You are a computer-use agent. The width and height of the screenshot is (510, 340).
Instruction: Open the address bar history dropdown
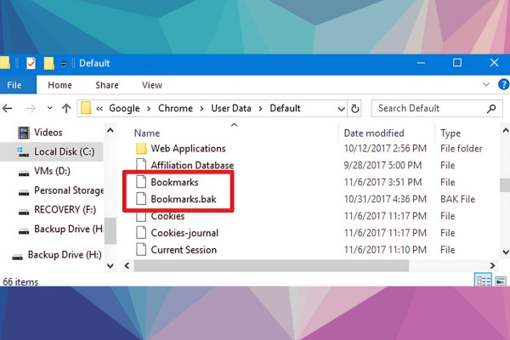click(341, 109)
